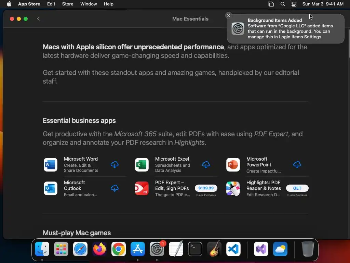This screenshot has height=263, width=350.
Task: Open the Microsoft PowerPoint app icon
Action: click(233, 165)
